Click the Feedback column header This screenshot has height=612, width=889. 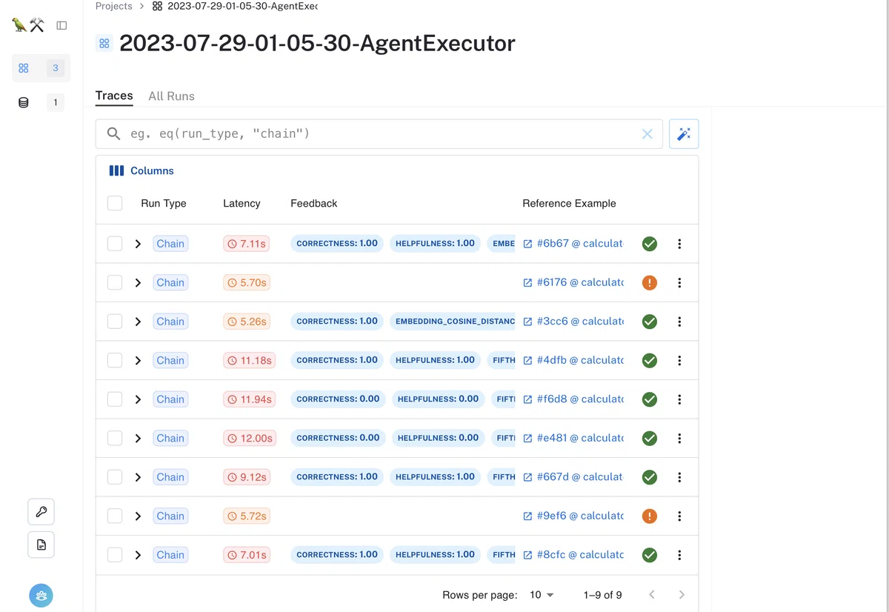coord(313,203)
